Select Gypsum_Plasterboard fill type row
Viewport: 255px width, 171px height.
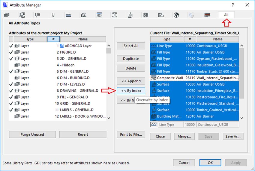194,59
